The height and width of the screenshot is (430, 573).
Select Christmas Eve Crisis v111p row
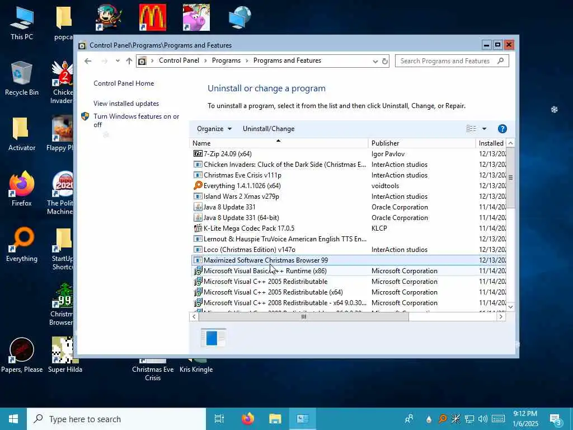coord(349,175)
